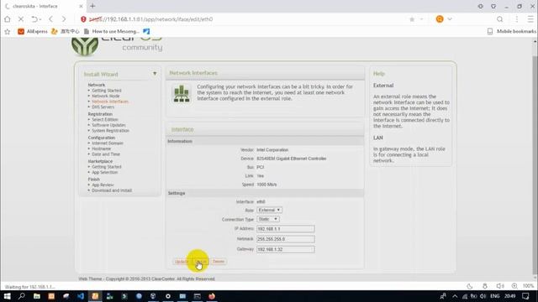Image resolution: width=538 pixels, height=302 pixels.
Task: Open Firefox from the taskbar
Action: pos(212,296)
